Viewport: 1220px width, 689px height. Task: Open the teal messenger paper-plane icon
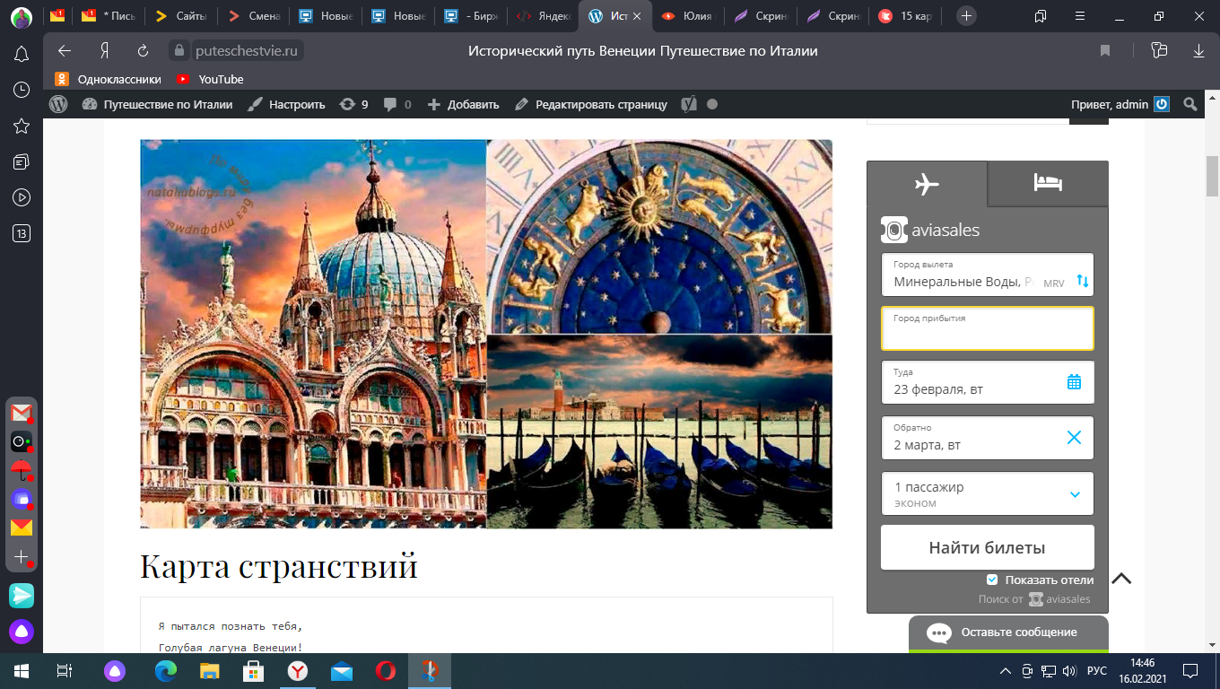coord(22,595)
